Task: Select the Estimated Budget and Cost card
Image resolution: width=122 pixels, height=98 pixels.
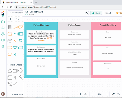Action: 74,55
